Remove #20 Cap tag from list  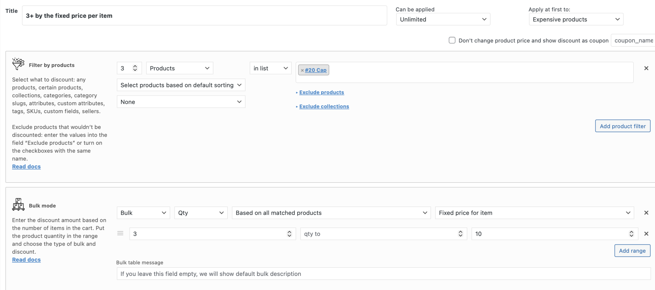point(302,70)
